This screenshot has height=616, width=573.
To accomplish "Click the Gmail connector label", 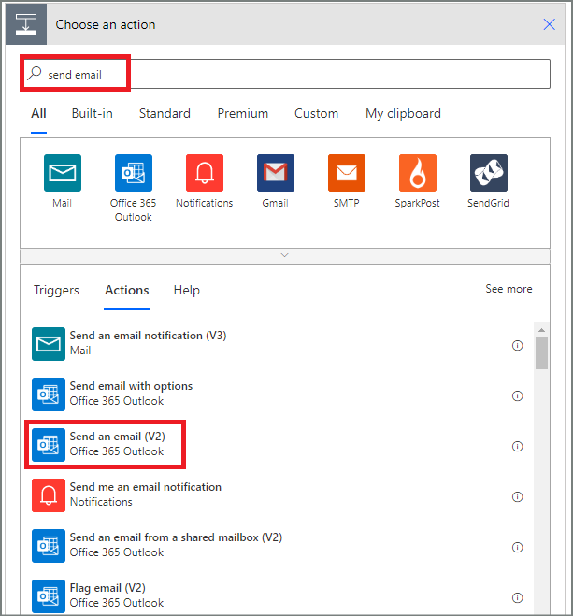I will pos(276,203).
